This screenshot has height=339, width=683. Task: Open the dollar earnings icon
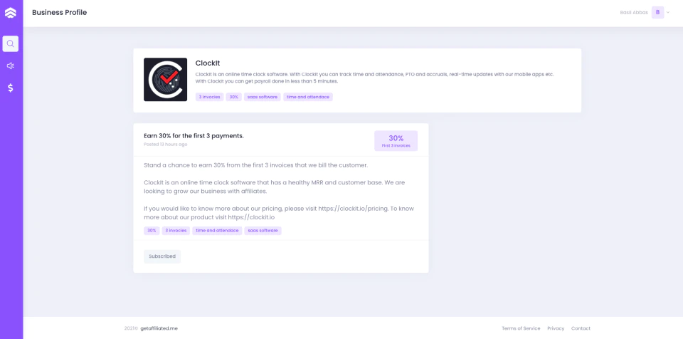[x=11, y=88]
